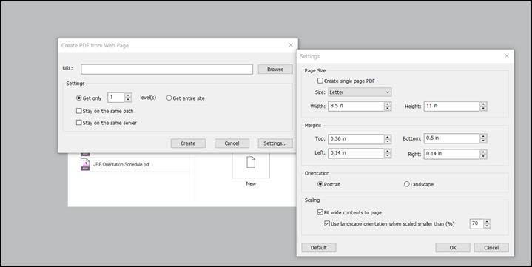Click the scaling percent field showing 70
532x267 pixels.
pos(477,223)
